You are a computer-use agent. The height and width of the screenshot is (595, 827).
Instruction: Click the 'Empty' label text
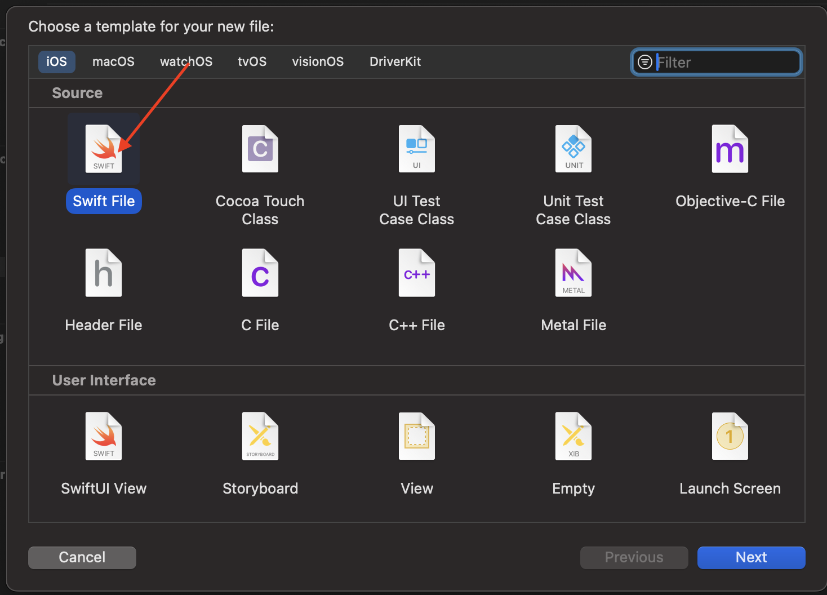click(x=573, y=489)
